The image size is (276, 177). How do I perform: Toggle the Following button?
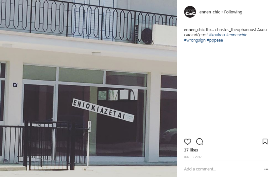coord(233,12)
